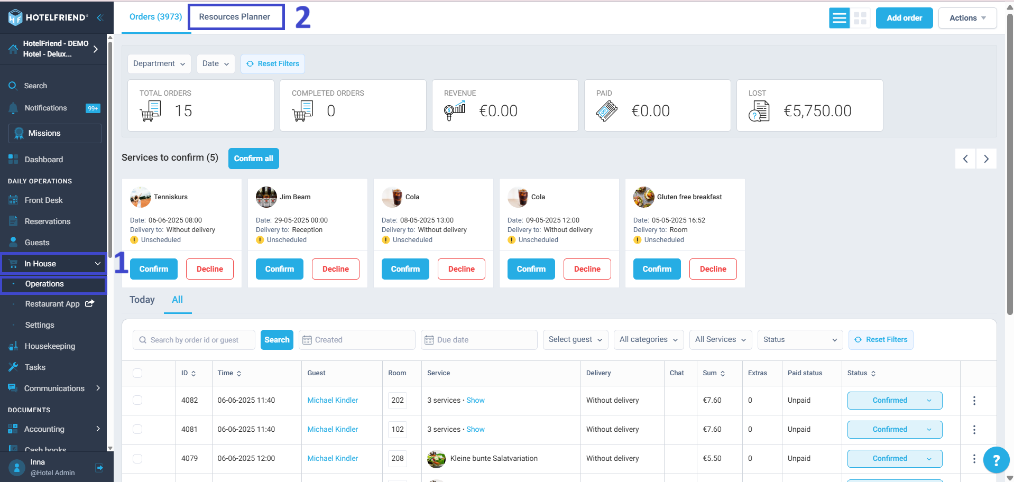Open guest Michael Kindler of order 4082
Viewport: 1014px width, 482px height.
coord(333,401)
